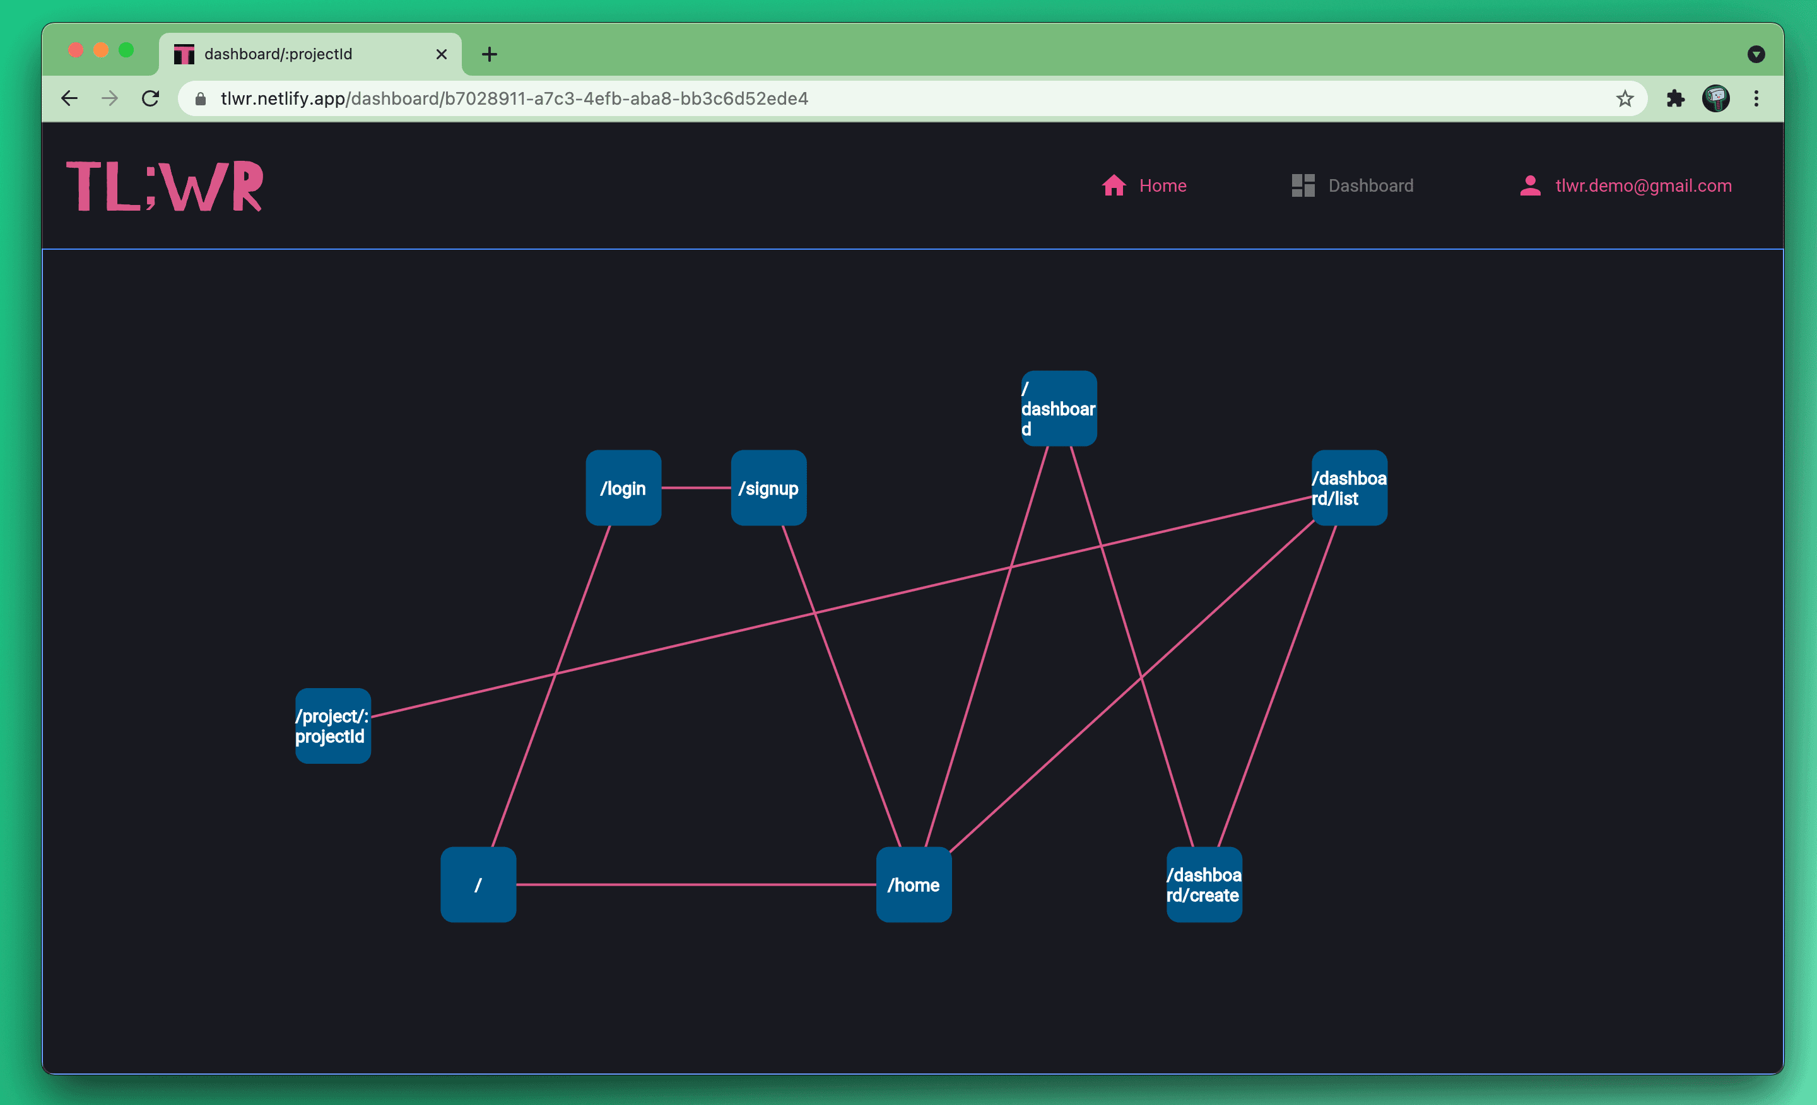Reload the page
This screenshot has width=1817, height=1105.
(150, 99)
